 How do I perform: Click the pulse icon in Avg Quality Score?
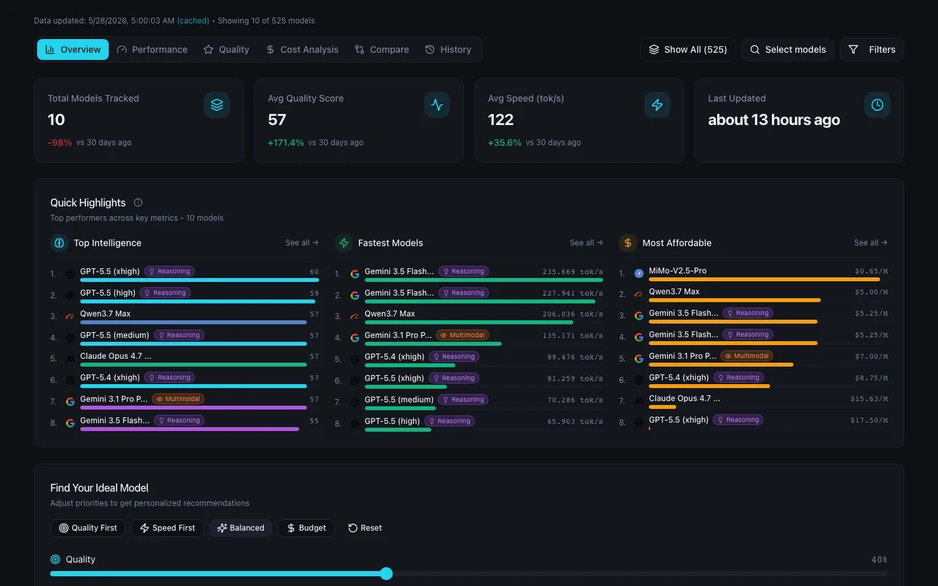(437, 105)
